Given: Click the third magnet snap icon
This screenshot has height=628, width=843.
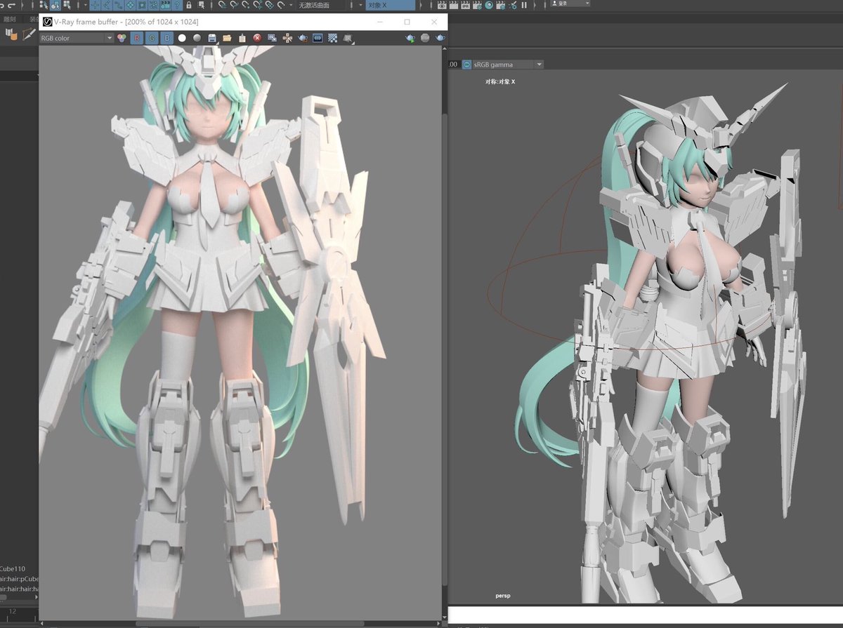Looking at the screenshot, I should [245, 5].
